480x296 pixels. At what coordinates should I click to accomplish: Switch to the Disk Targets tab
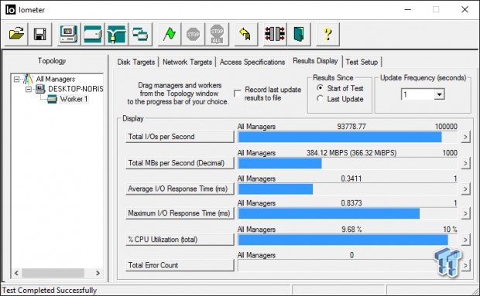(x=136, y=62)
